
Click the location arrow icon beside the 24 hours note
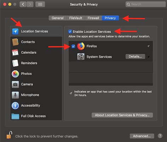click(71, 93)
